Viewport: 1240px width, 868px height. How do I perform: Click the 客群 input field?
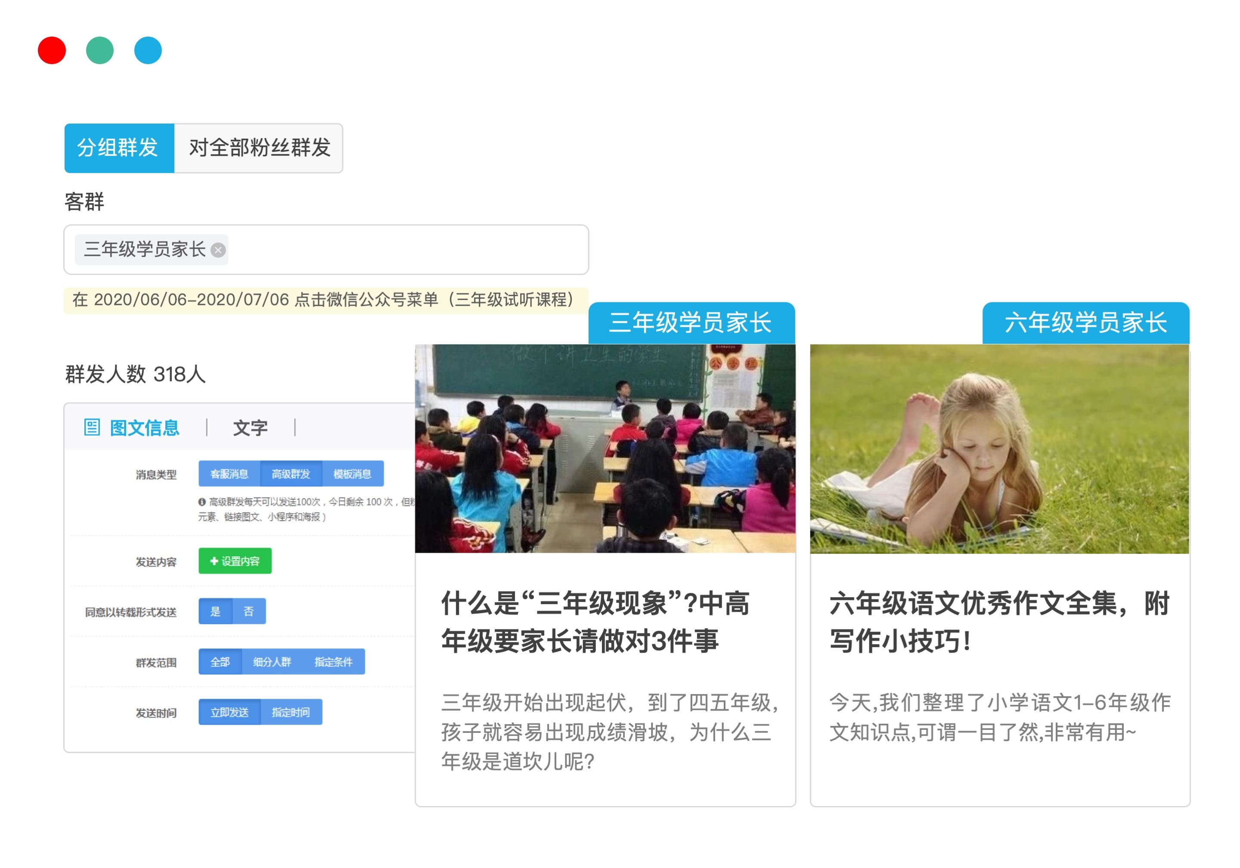[326, 250]
